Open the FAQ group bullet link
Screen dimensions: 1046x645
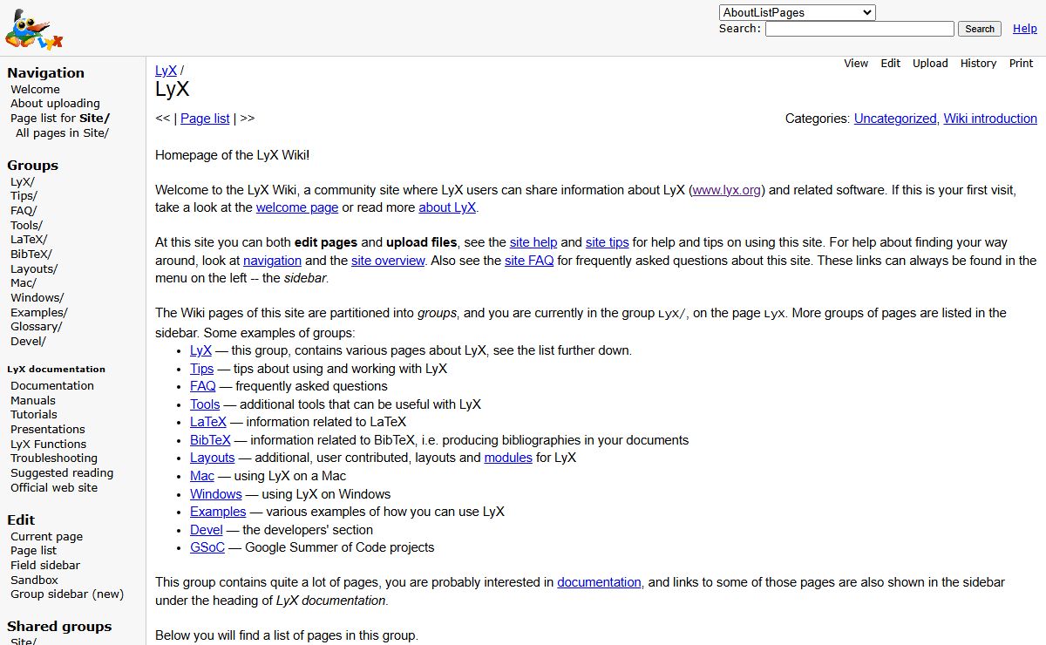[x=203, y=386]
